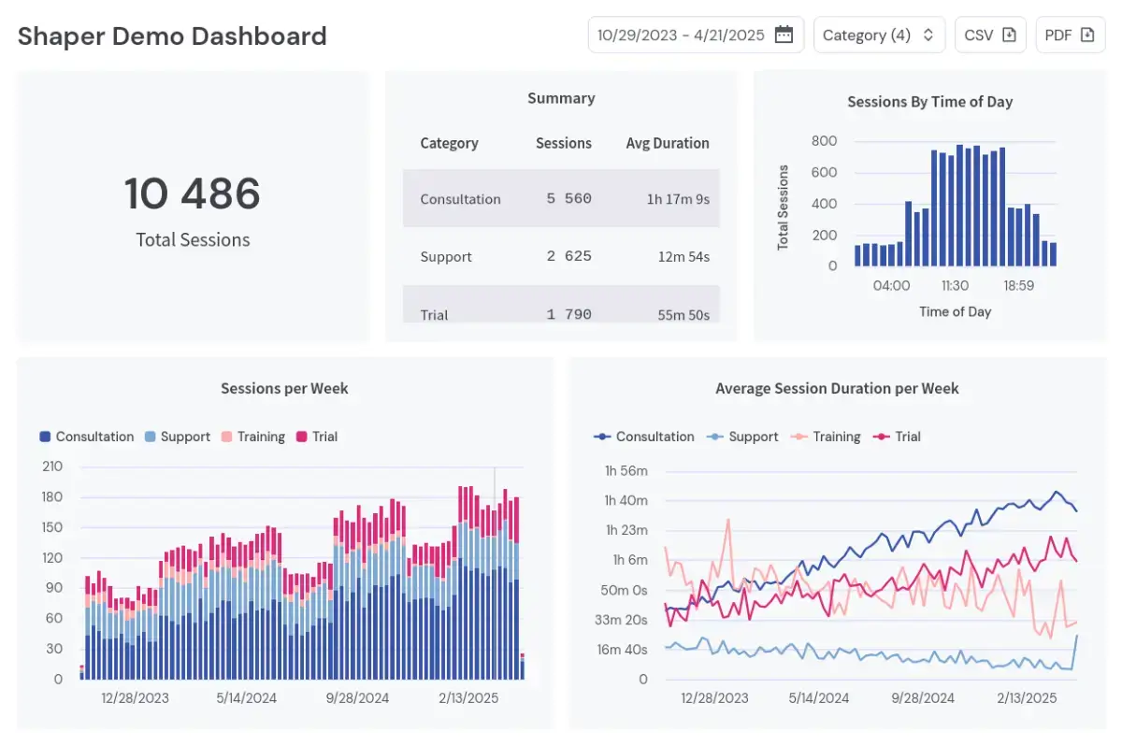This screenshot has height=746, width=1122.
Task: Click the Sessions column header in Summary
Action: (x=563, y=143)
